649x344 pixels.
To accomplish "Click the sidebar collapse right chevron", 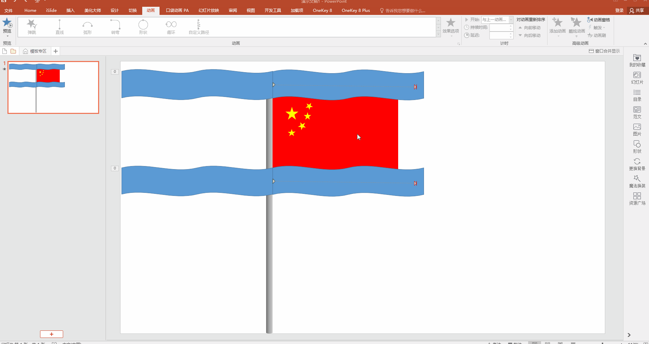I will (x=629, y=335).
